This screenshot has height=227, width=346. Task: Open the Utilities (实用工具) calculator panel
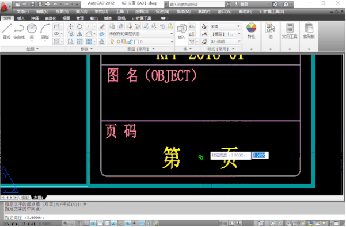click(x=290, y=31)
